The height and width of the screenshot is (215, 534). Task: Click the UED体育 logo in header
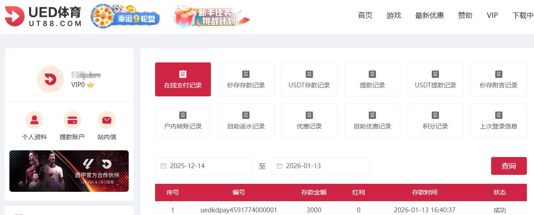[x=43, y=17]
